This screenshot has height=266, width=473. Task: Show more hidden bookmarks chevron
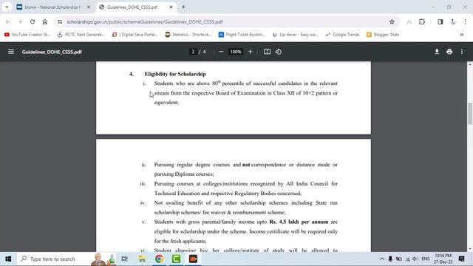click(x=461, y=35)
